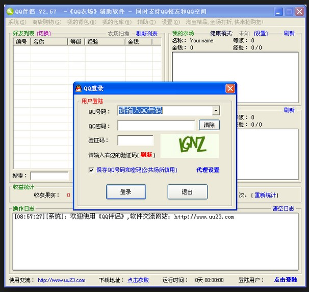Sort by 等级 column header
309x292 pixels.
tap(76, 42)
